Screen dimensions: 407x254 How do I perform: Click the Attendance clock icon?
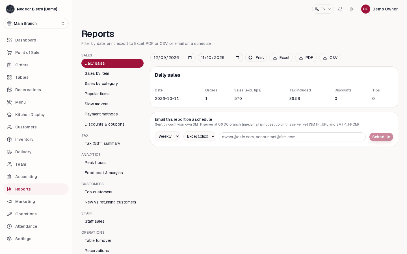tap(9, 226)
